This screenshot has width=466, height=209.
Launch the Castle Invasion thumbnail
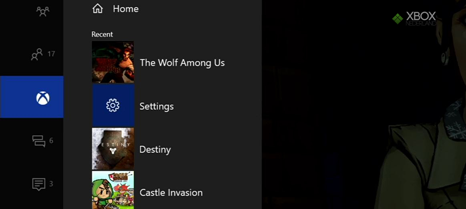[x=113, y=190]
